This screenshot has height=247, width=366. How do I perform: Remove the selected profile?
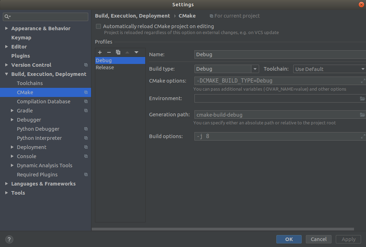click(x=109, y=52)
